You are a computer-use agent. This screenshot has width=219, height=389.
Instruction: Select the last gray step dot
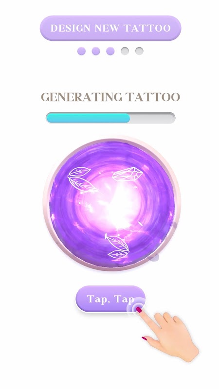click(x=139, y=51)
